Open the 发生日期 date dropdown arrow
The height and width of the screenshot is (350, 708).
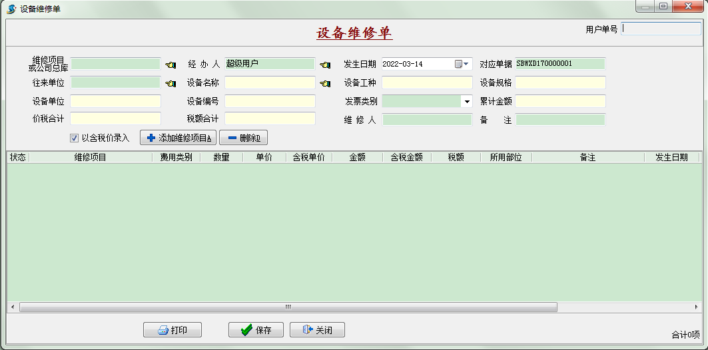pyautogui.click(x=467, y=64)
